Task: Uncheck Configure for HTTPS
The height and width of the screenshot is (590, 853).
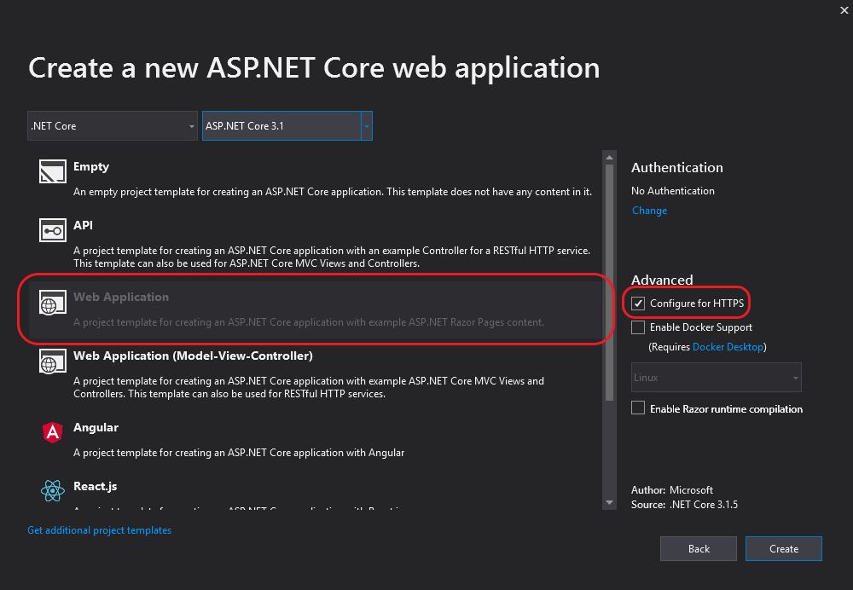Action: click(x=638, y=304)
